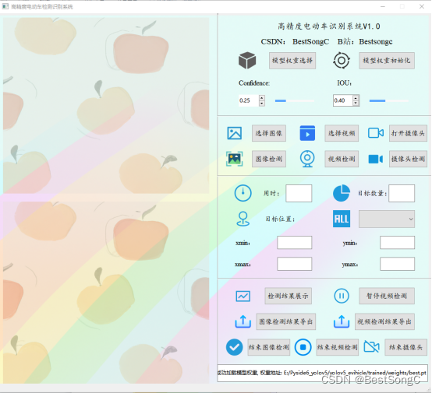This screenshot has height=393, width=432.
Task: Click the 结束摄像头 button
Action: pyautogui.click(x=405, y=347)
